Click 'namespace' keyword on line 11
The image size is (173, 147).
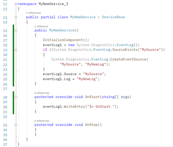pos(27,4)
